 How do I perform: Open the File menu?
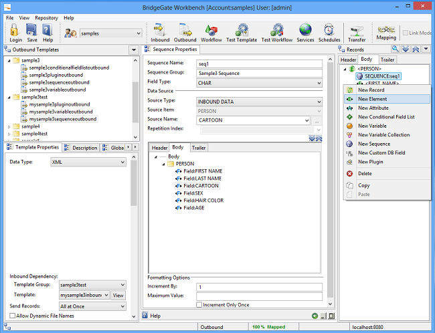pyautogui.click(x=10, y=18)
